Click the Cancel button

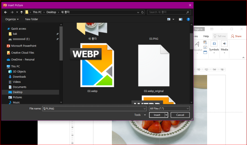coord(180,115)
